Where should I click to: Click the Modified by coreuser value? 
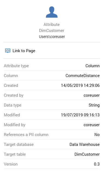[x=91, y=125]
